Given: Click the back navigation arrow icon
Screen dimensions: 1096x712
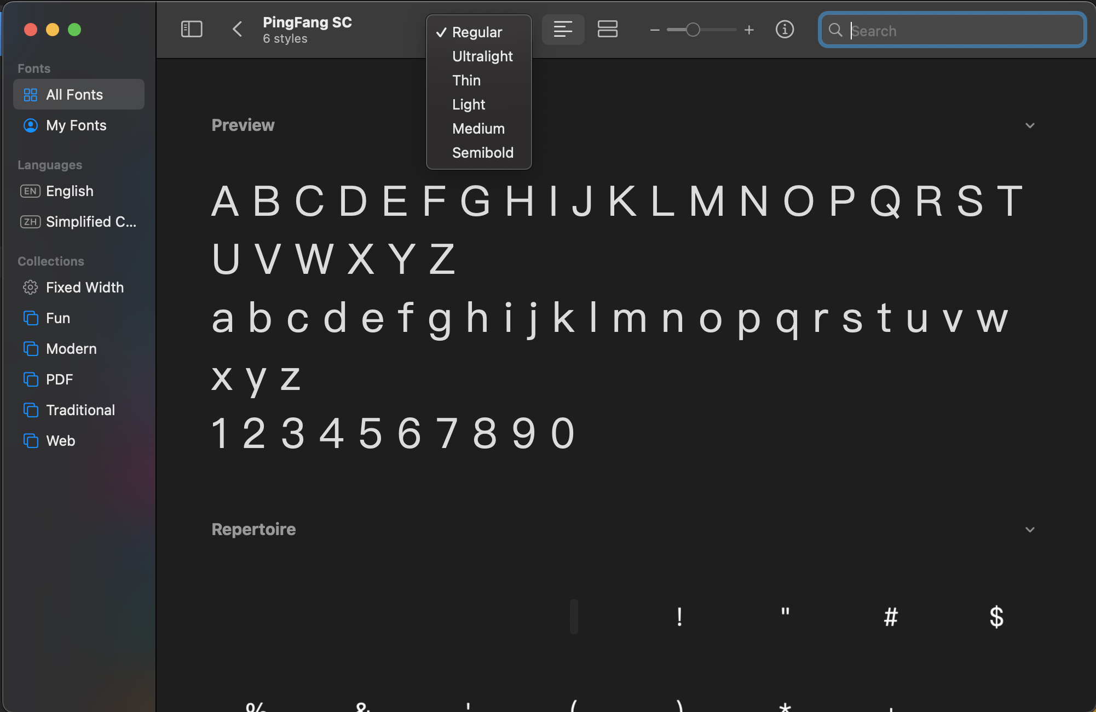Looking at the screenshot, I should point(237,30).
